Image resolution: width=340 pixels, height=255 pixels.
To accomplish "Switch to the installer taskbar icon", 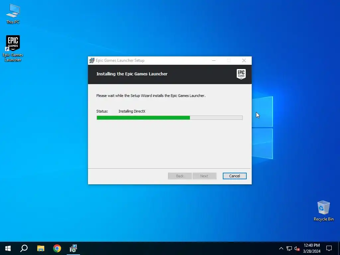I will click(73, 248).
